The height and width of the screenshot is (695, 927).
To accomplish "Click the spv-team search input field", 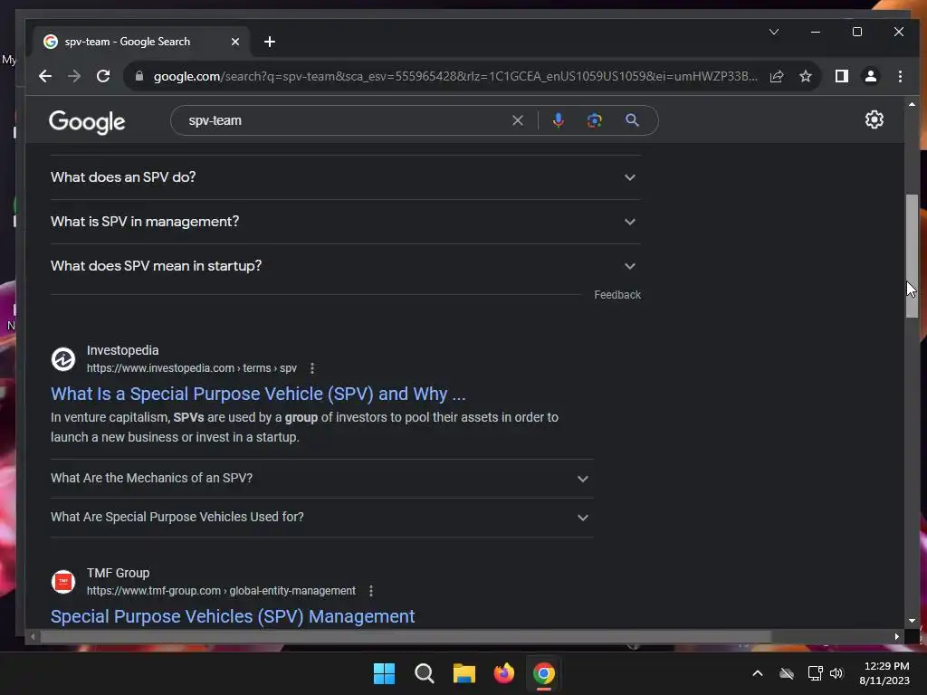I will 346,120.
